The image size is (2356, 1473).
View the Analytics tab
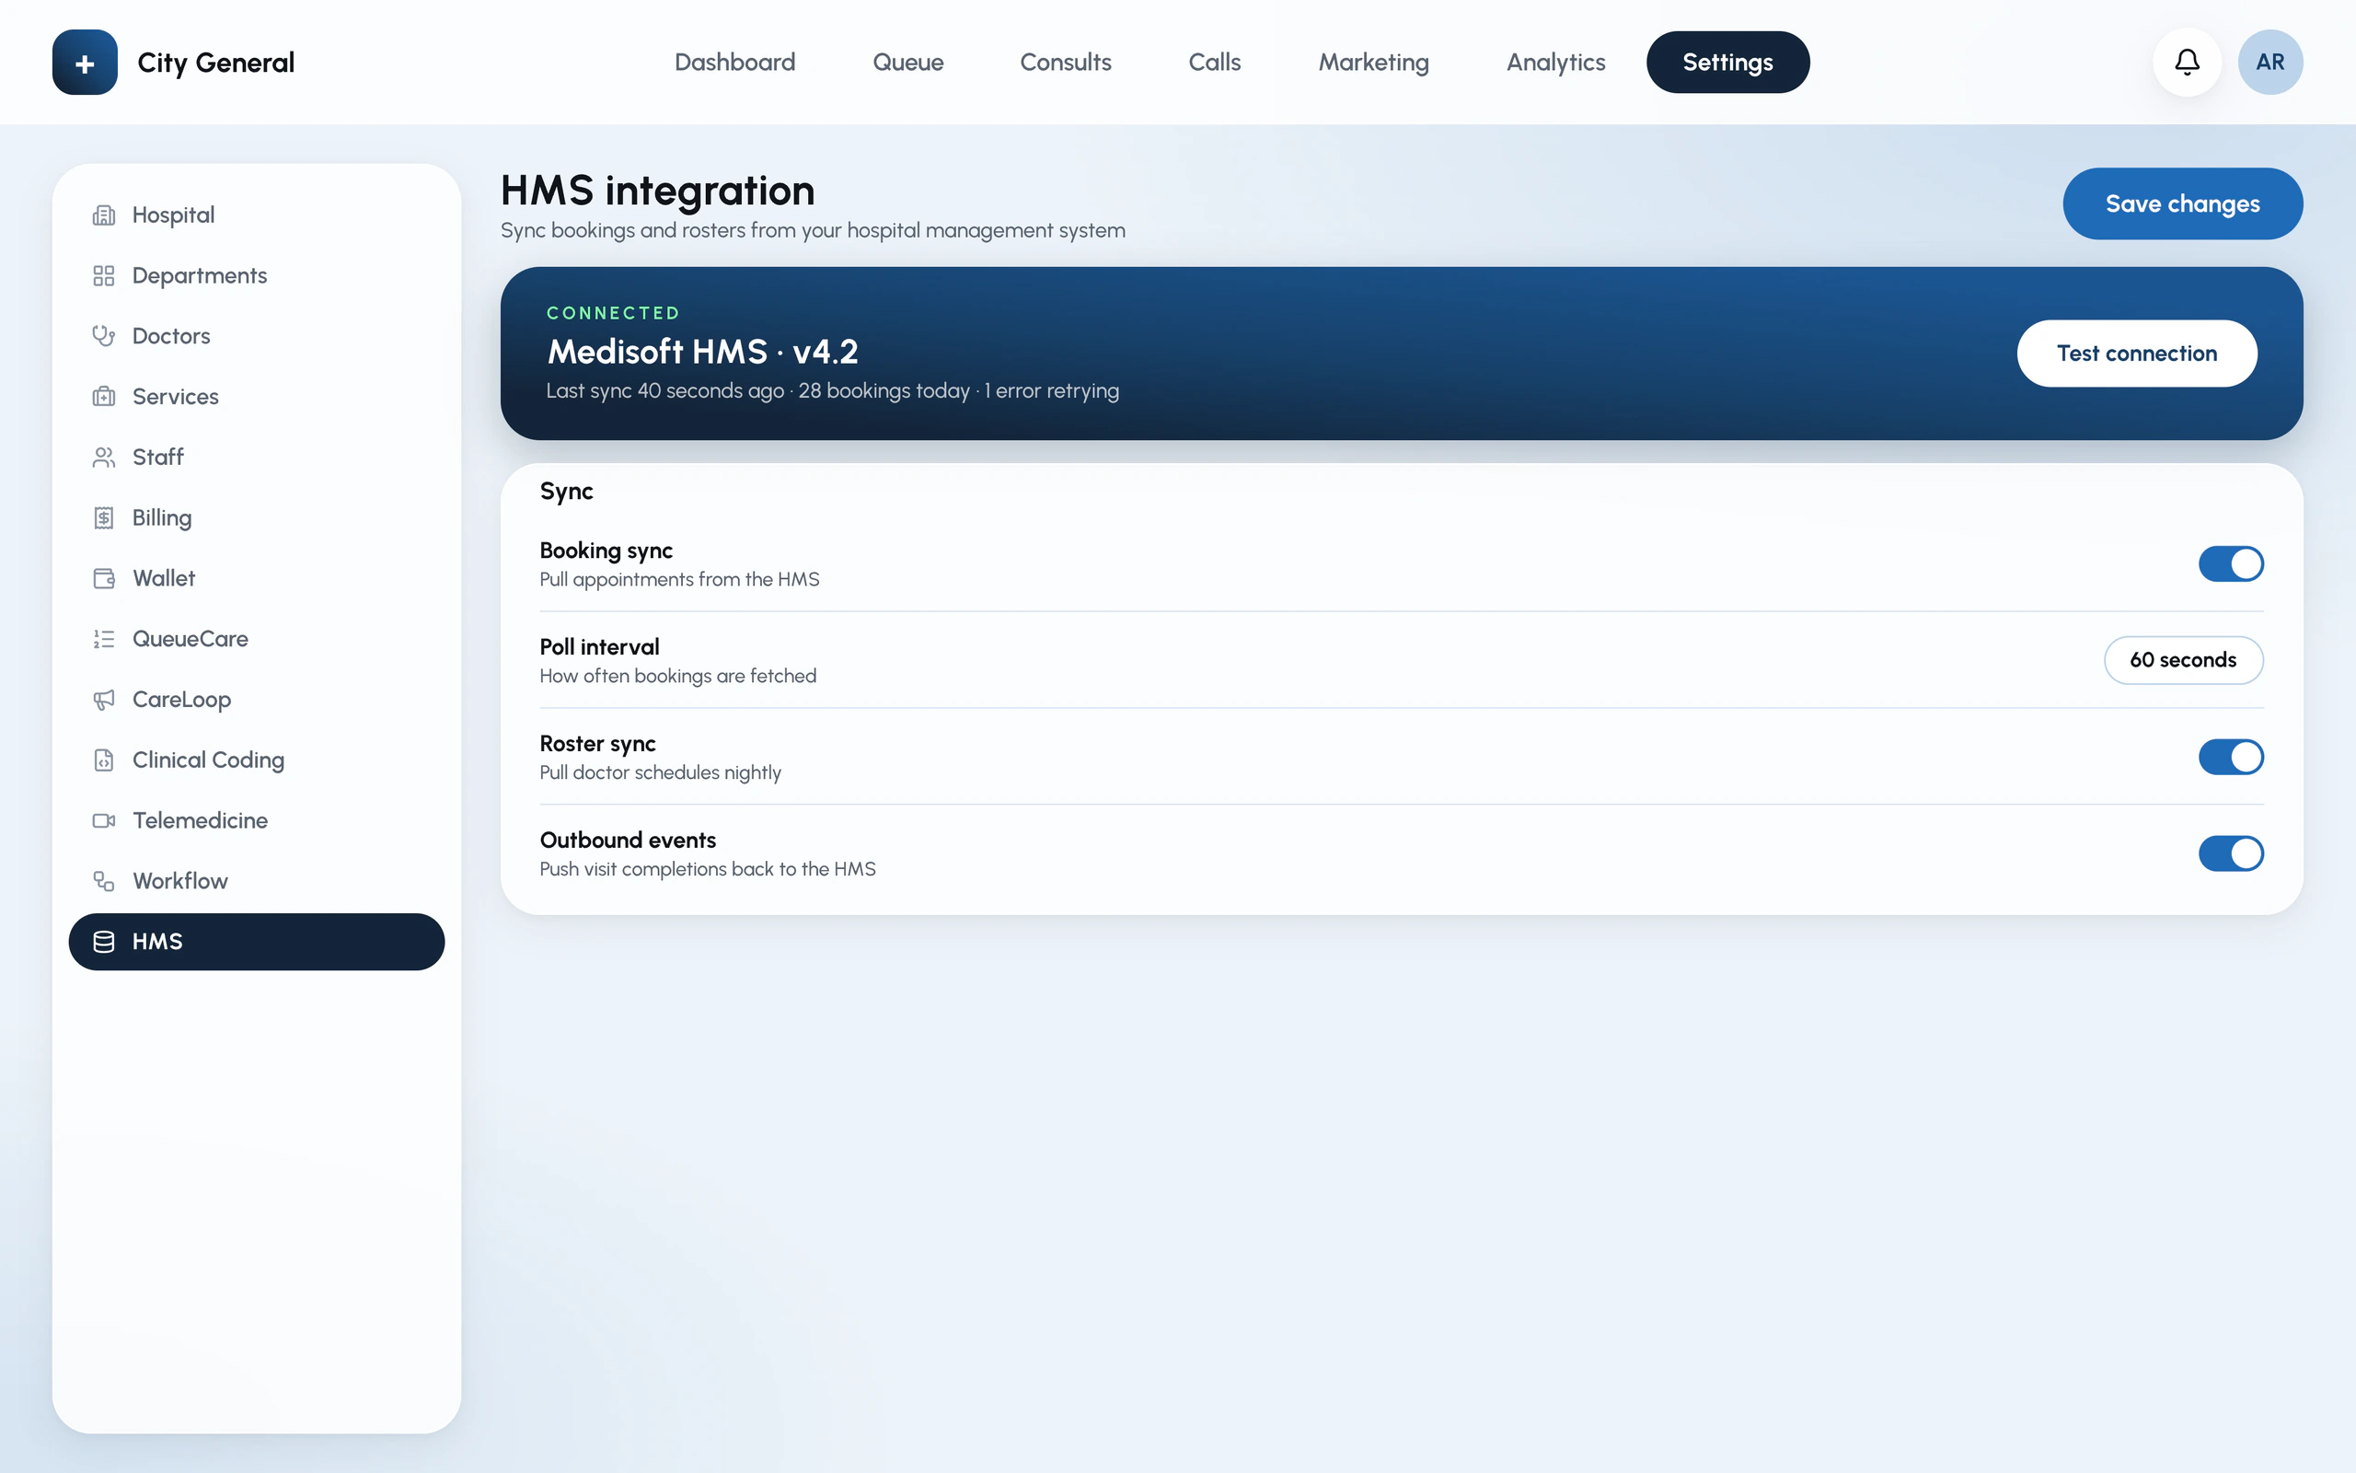point(1555,63)
